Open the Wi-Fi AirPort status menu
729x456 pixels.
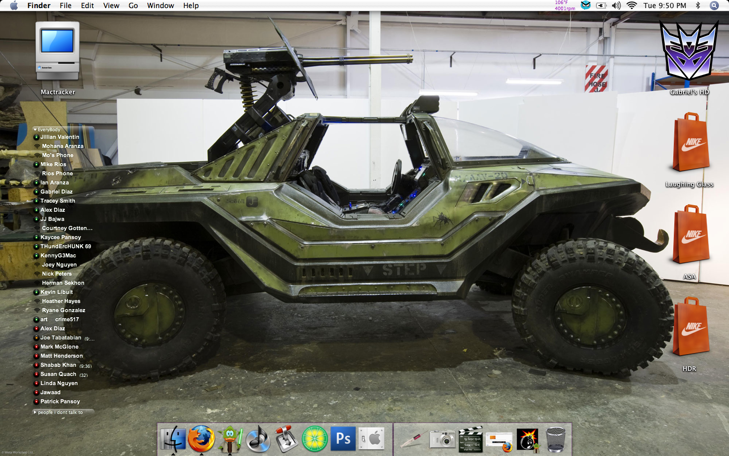pos(632,6)
